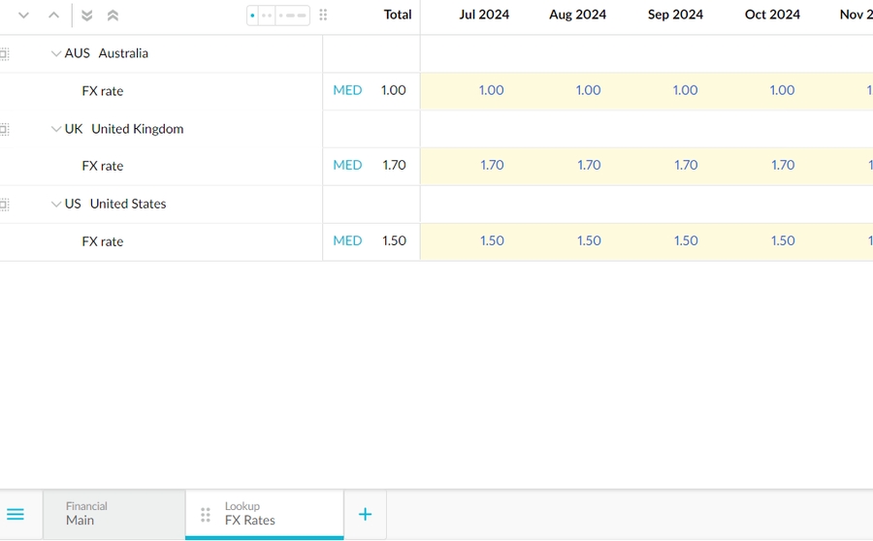Viewport: 873px width, 541px height.
Task: Select the single-dot indent level option
Action: (x=253, y=16)
